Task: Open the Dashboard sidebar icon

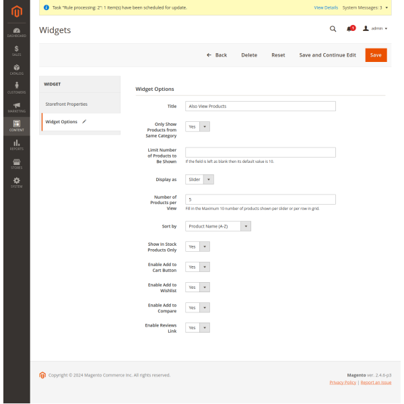Action: click(x=15, y=32)
